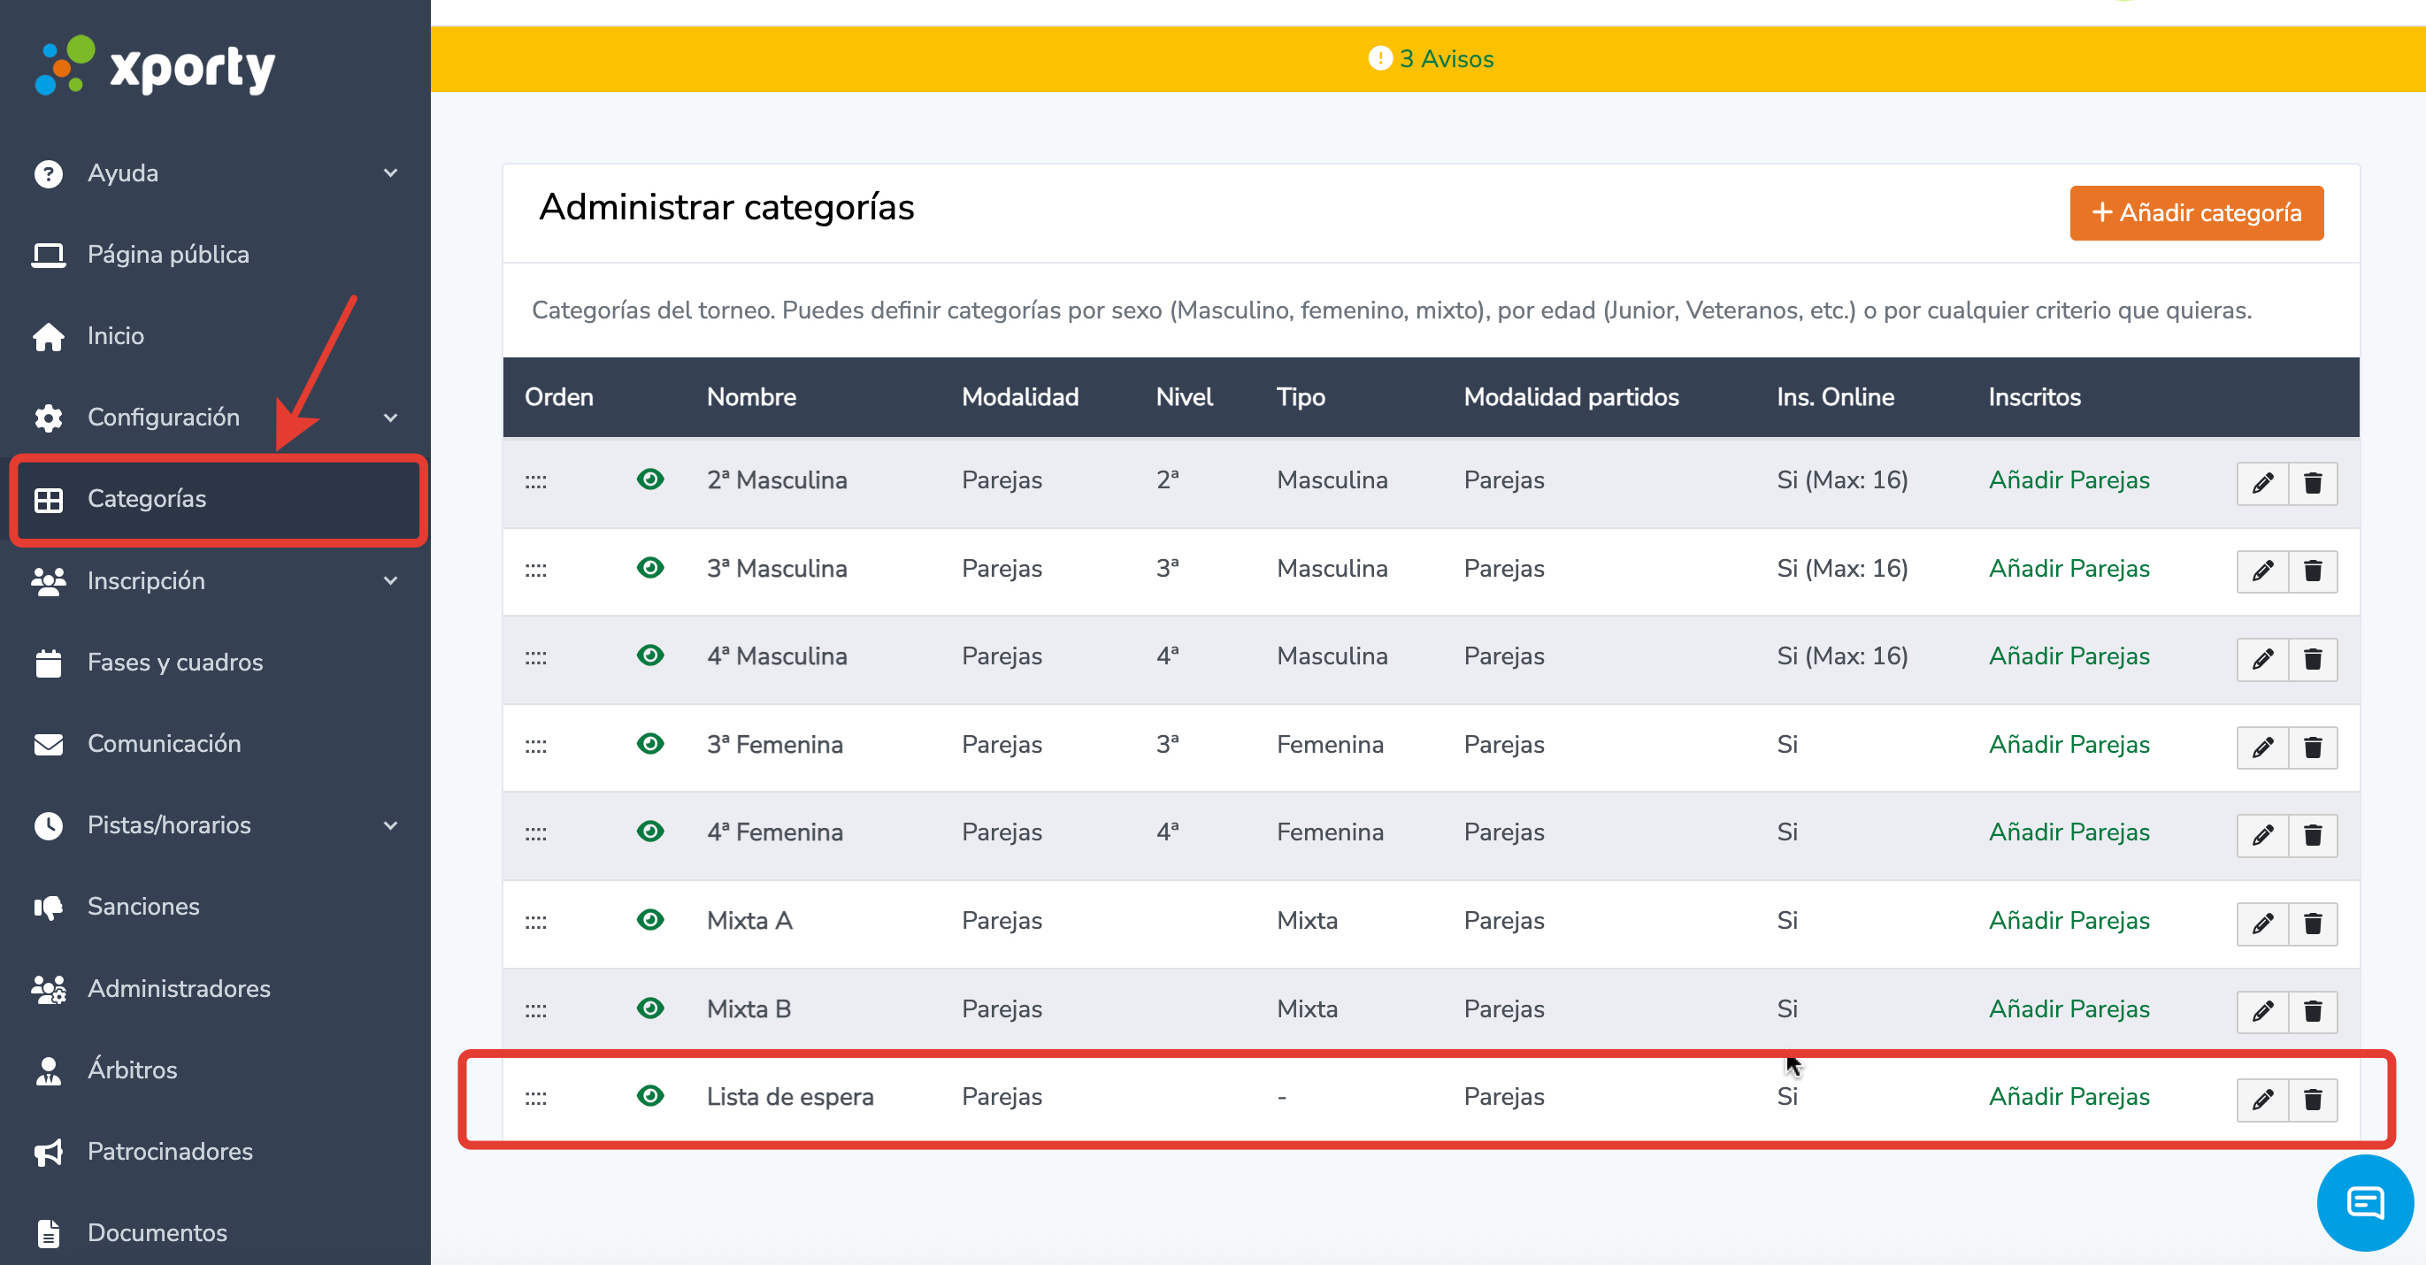
Task: Open the 3 Avisos yellow notice bar
Action: pyautogui.click(x=1430, y=58)
